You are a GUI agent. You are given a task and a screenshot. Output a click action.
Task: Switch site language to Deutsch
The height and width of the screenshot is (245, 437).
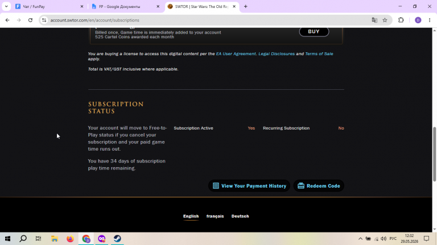click(240, 217)
